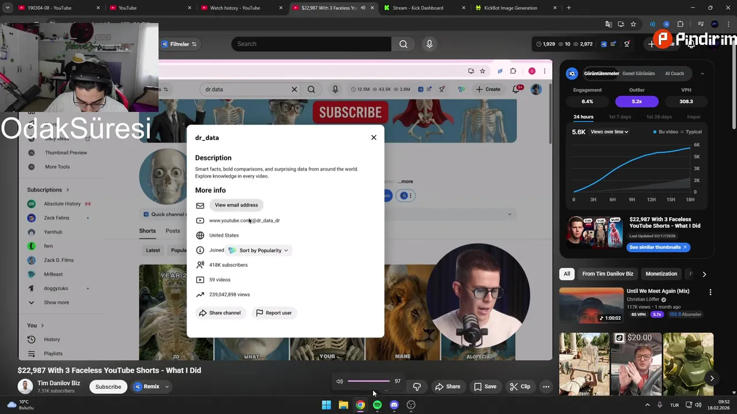Collapse the vidIQ stats panel
737x414 pixels.
702,74
